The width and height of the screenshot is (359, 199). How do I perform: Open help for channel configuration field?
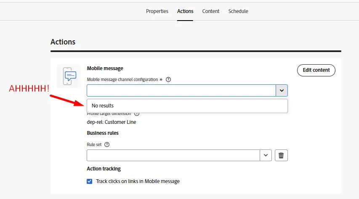click(168, 79)
